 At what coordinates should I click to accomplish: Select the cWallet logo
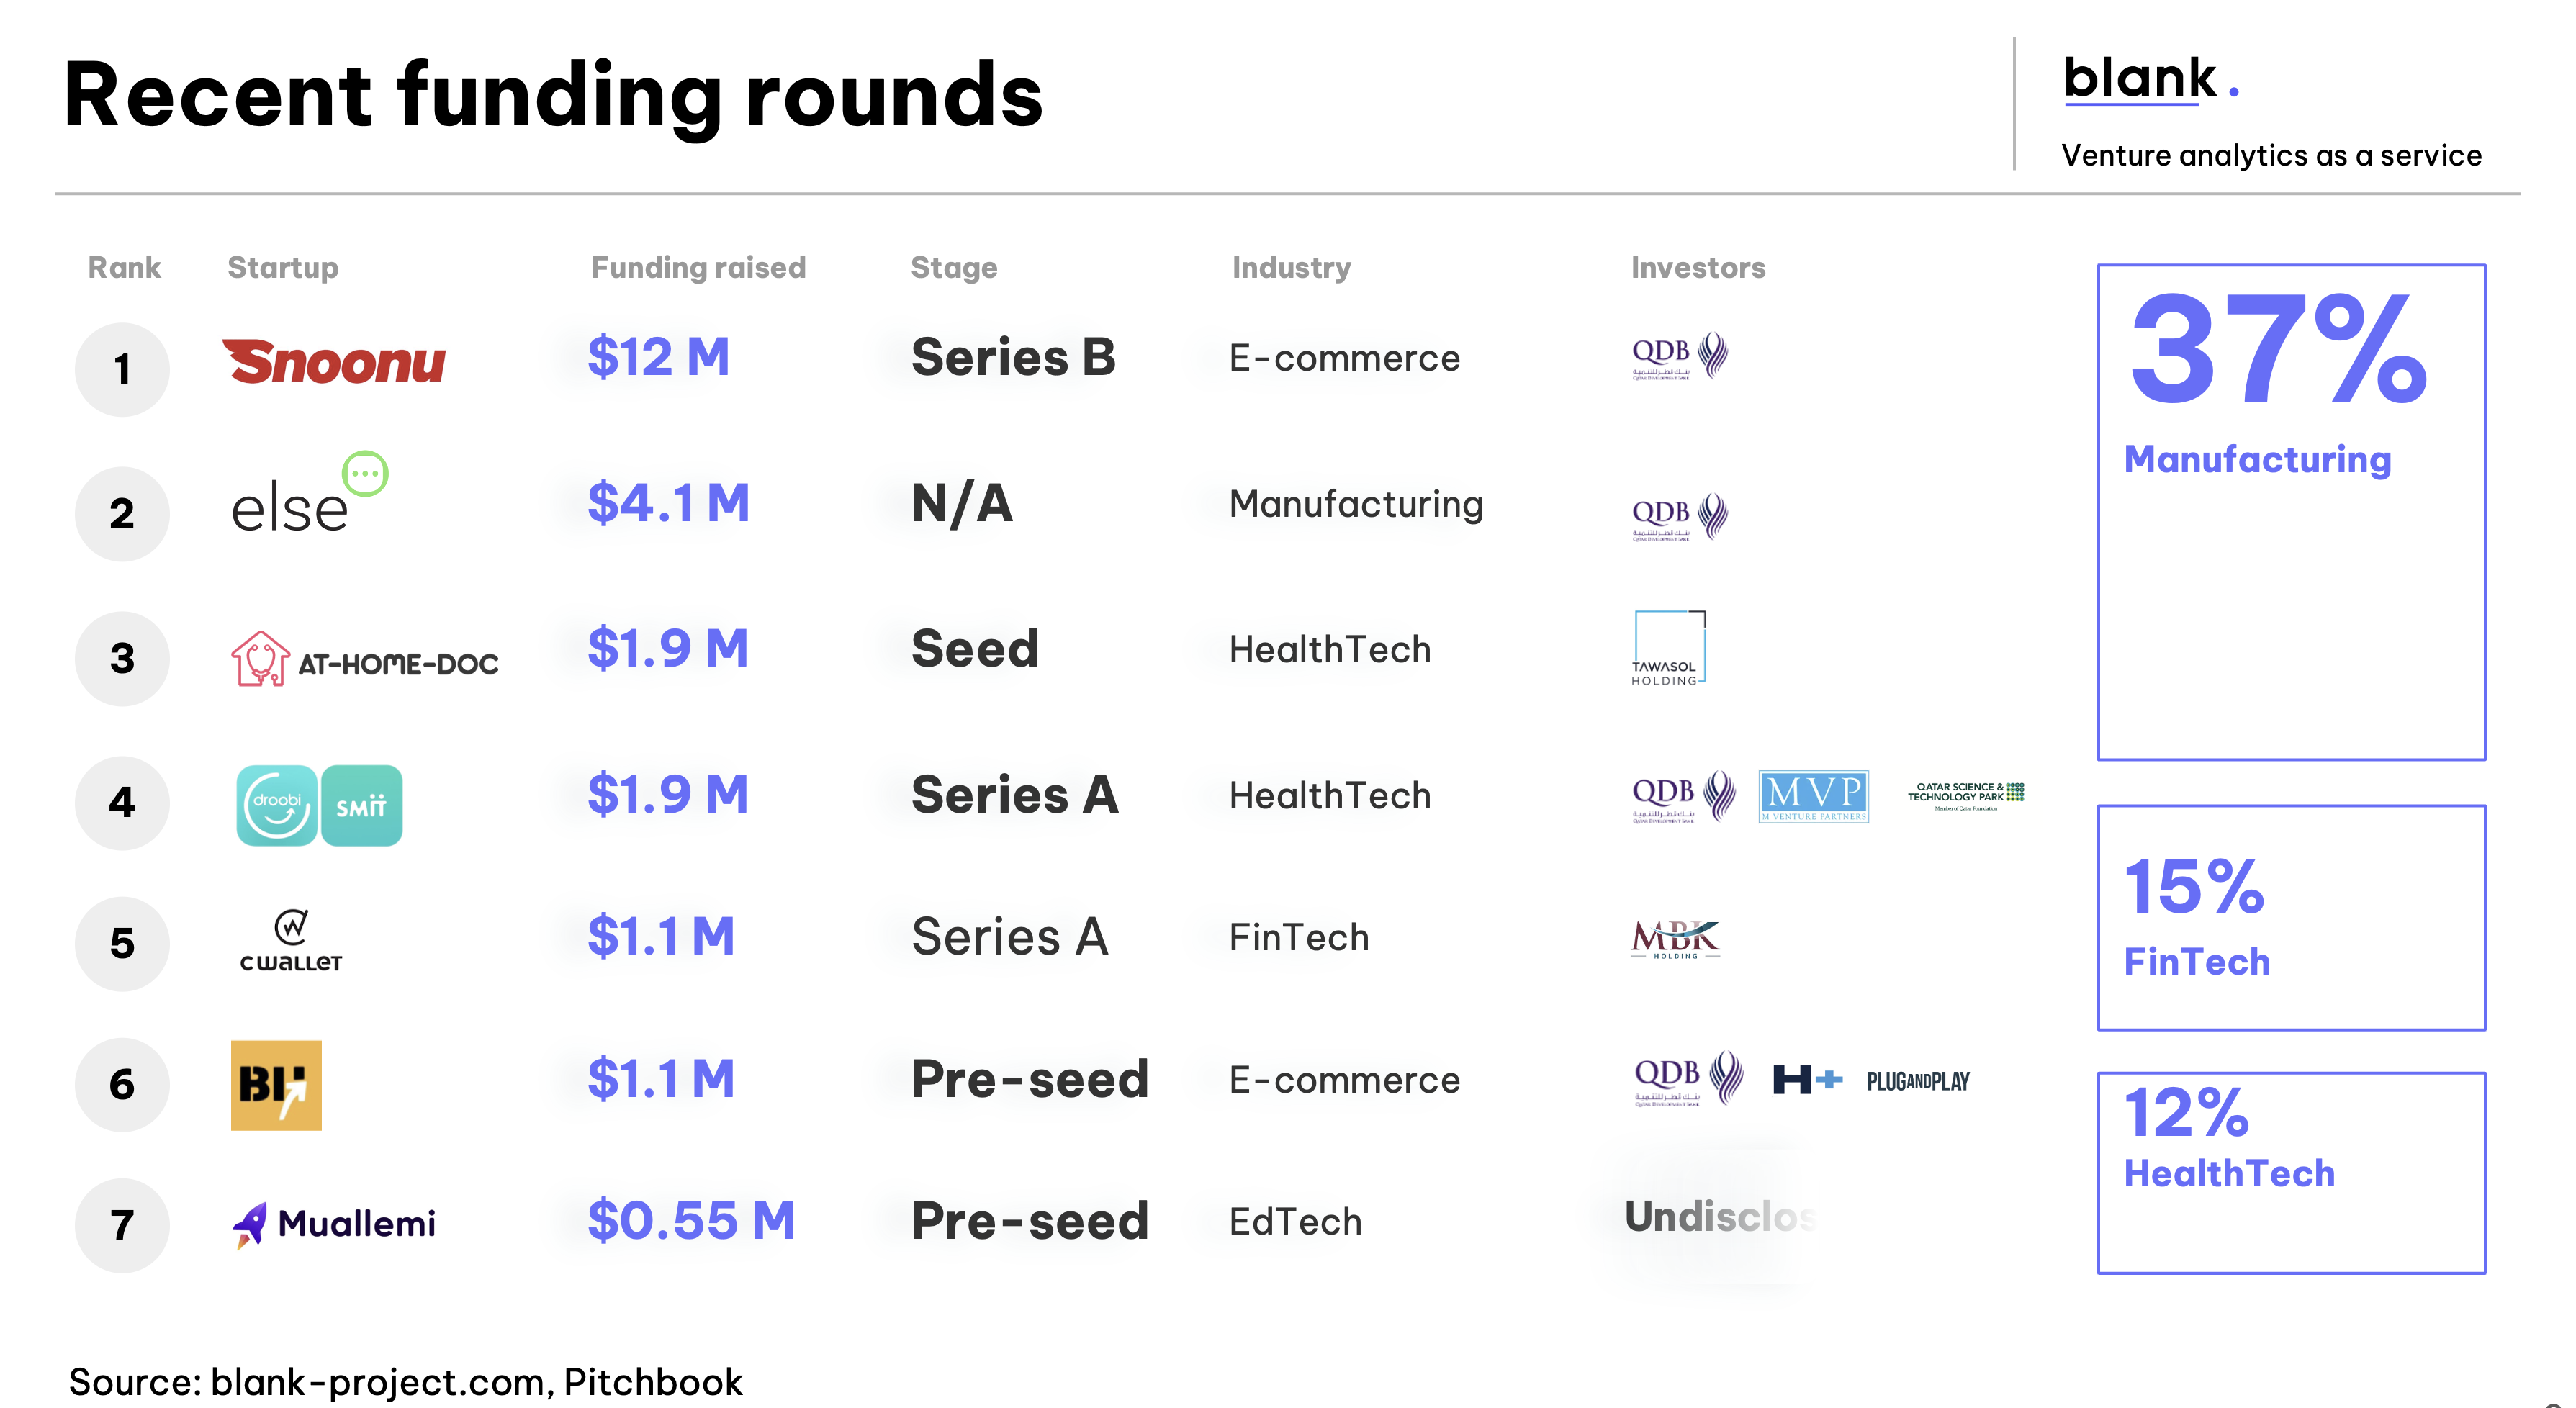291,941
